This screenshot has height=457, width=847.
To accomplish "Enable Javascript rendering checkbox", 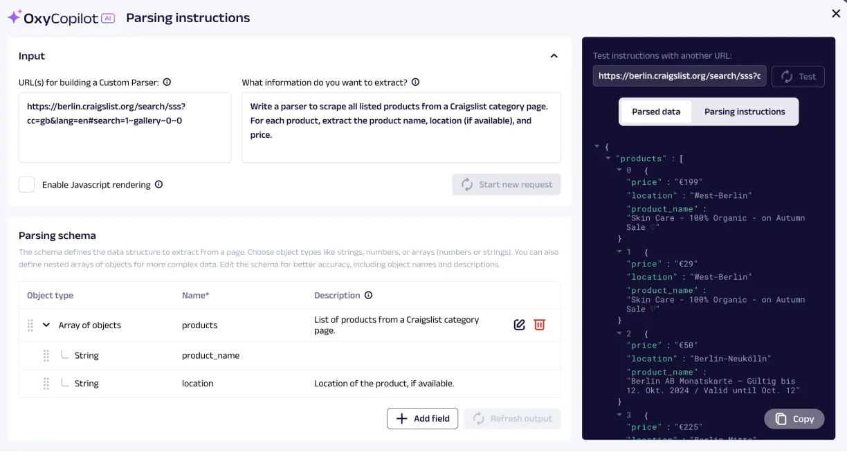I will point(26,185).
